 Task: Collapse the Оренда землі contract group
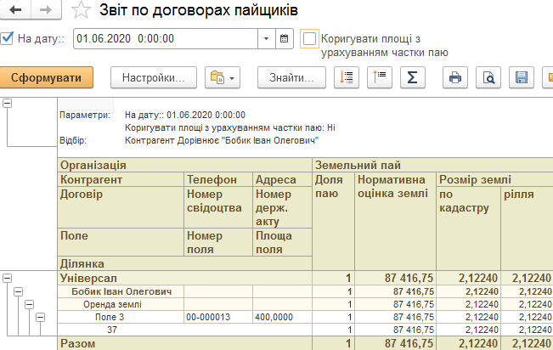coord(29,304)
